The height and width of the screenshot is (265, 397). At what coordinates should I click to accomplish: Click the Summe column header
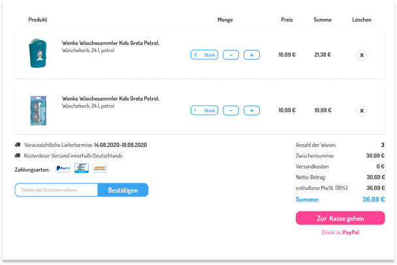[323, 20]
